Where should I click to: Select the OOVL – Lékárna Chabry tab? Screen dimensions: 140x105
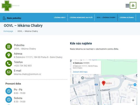point(106,17)
